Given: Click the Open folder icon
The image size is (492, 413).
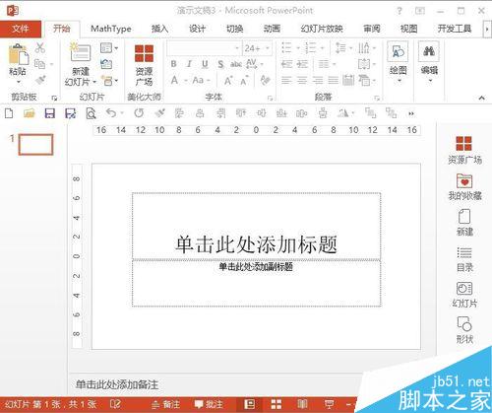Looking at the screenshot, I should point(30,113).
